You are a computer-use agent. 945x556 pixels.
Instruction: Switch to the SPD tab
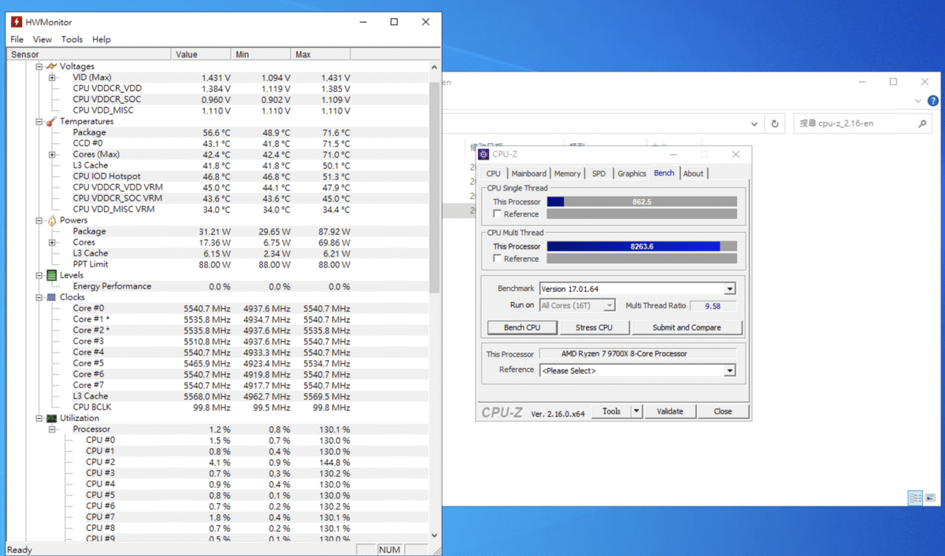coord(599,174)
